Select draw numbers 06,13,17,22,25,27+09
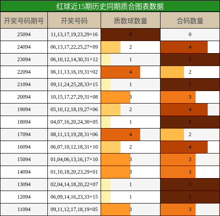Image resolution: width=220 pixels, height=216 pixels. pos(74,47)
